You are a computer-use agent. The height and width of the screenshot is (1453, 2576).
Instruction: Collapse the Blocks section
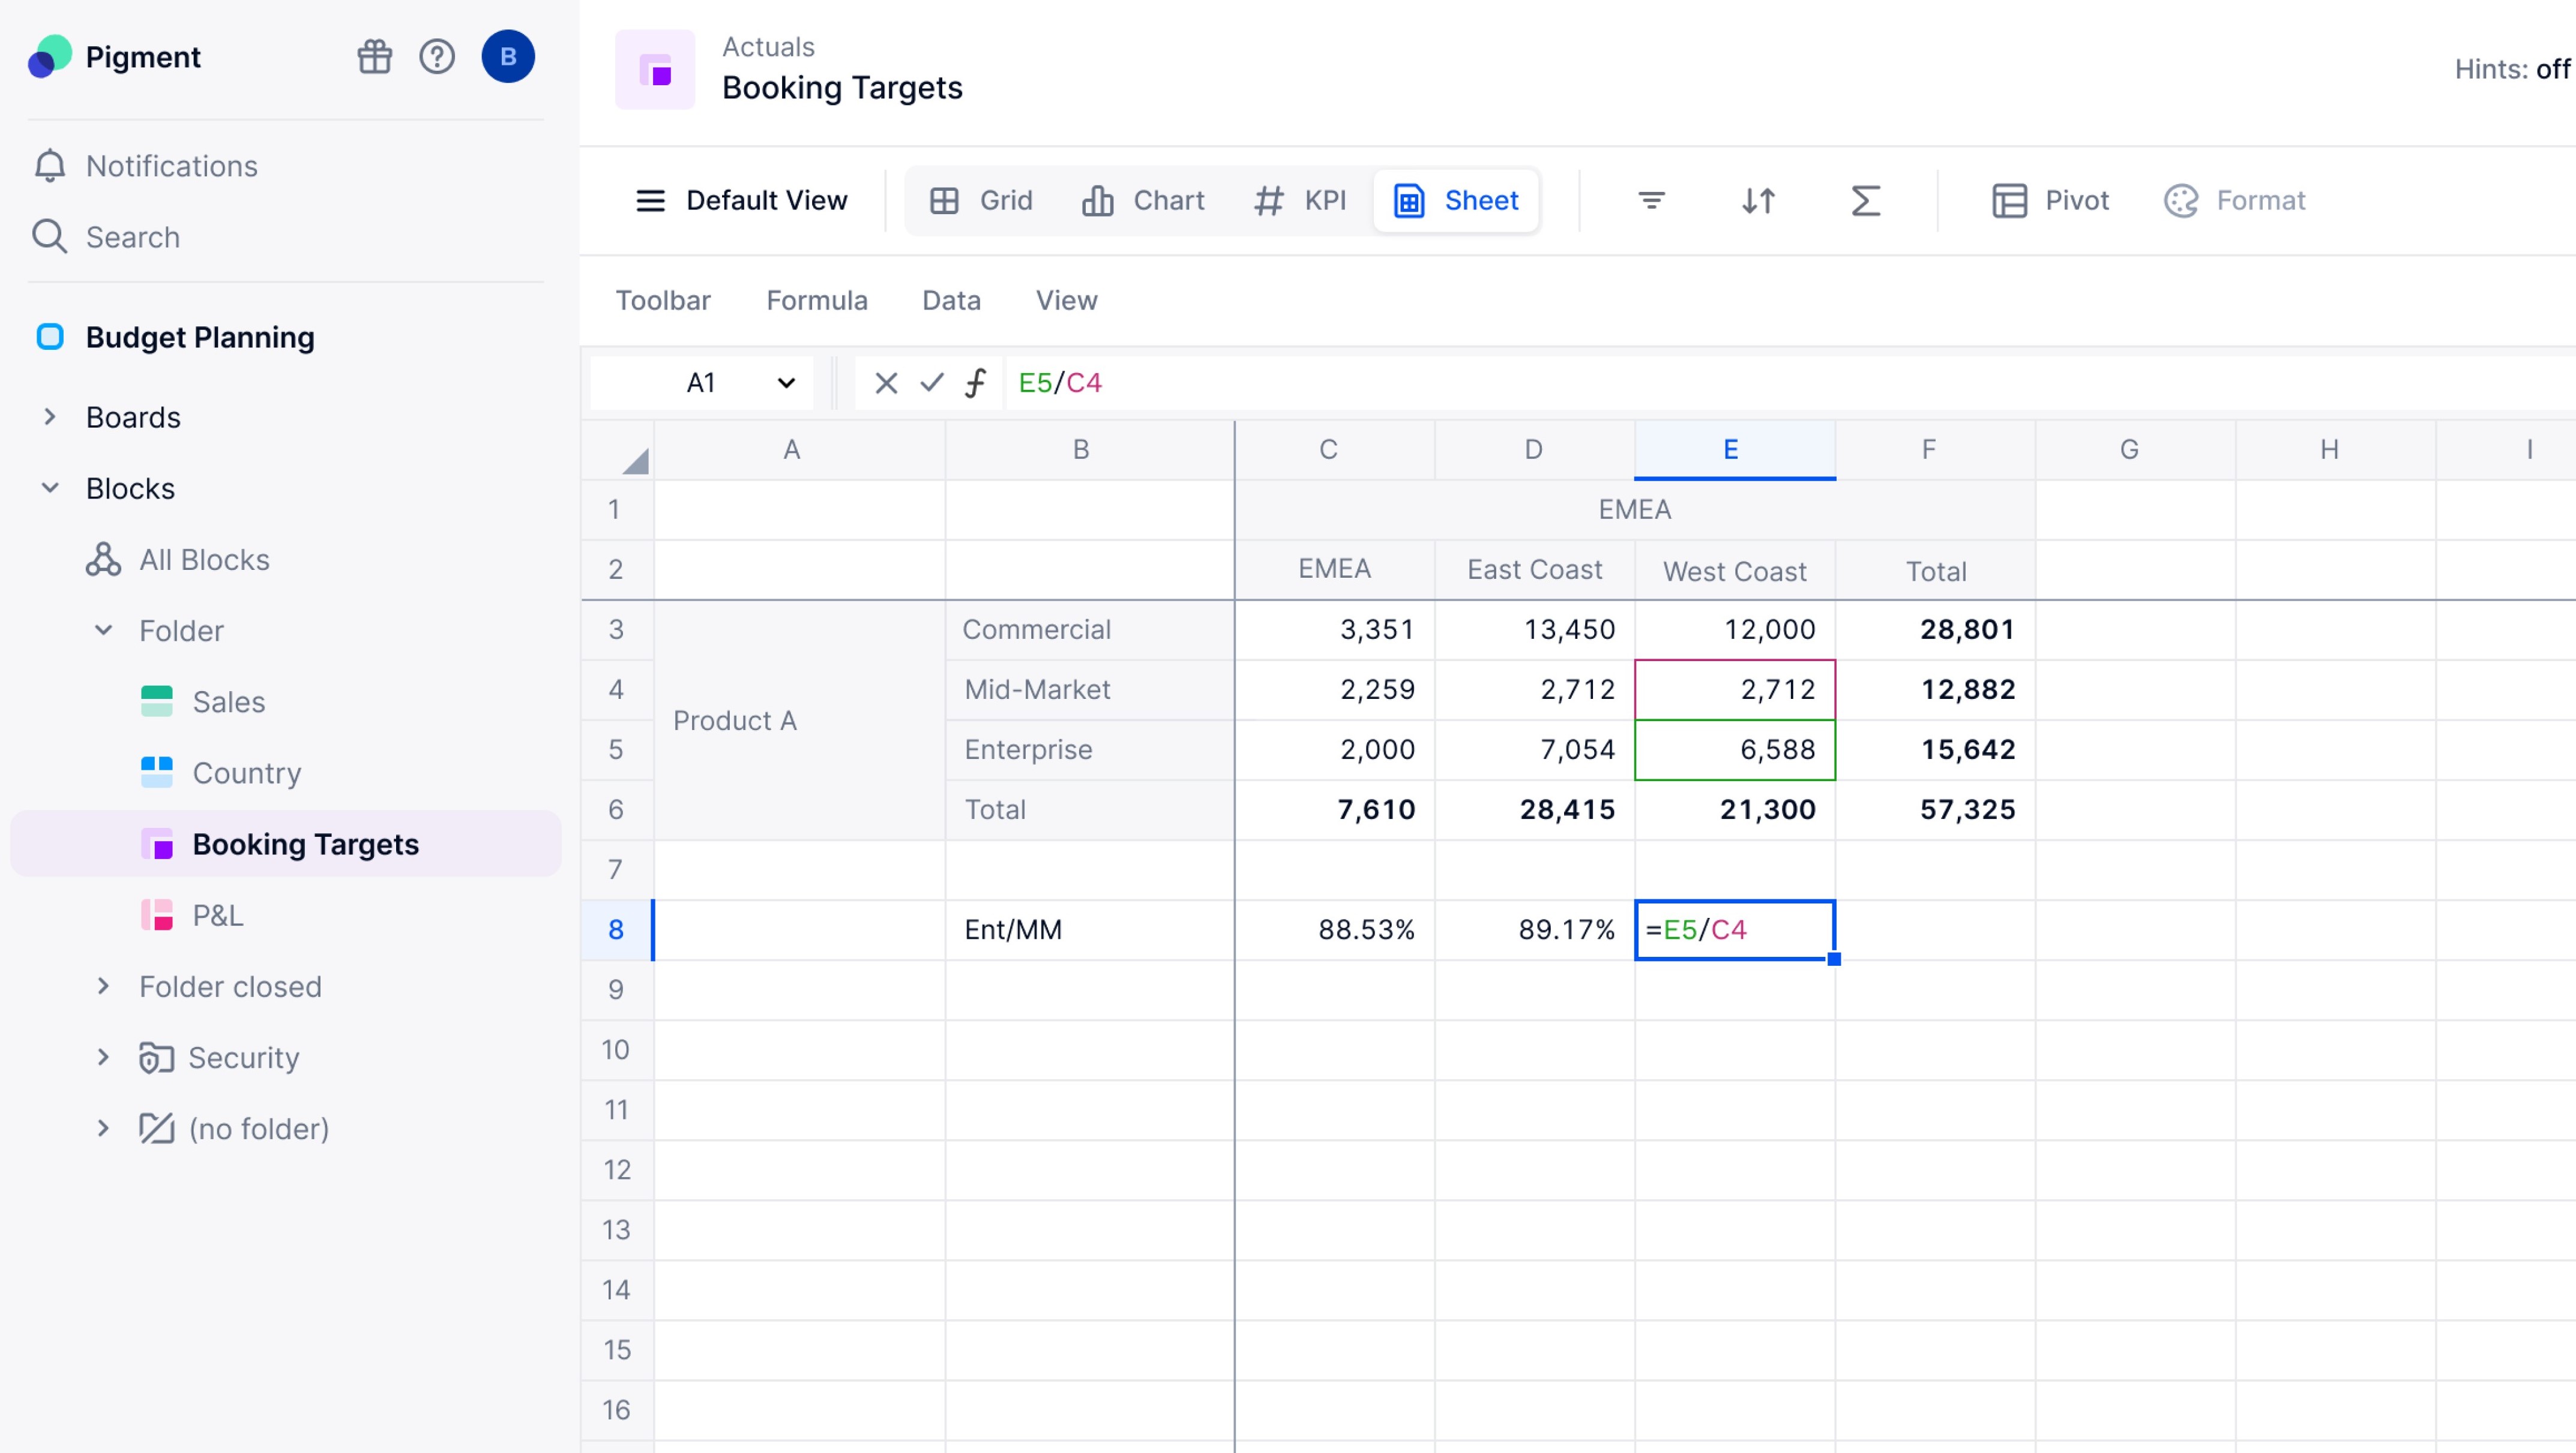[51, 489]
